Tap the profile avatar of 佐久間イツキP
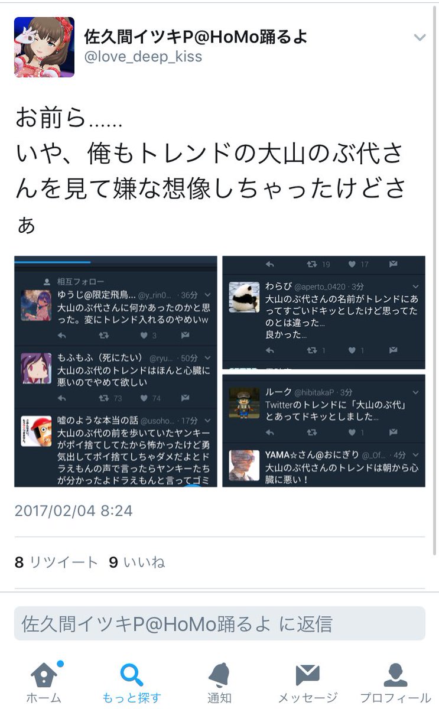Screen dimensions: 439x709 [44, 47]
